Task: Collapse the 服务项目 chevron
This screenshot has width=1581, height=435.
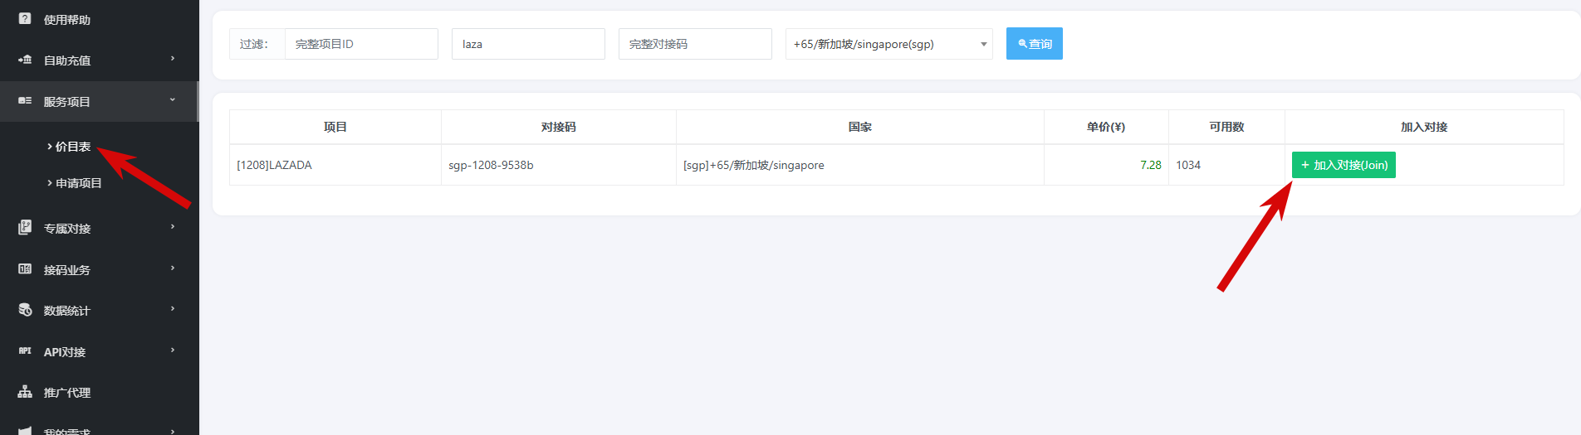Action: tap(173, 99)
